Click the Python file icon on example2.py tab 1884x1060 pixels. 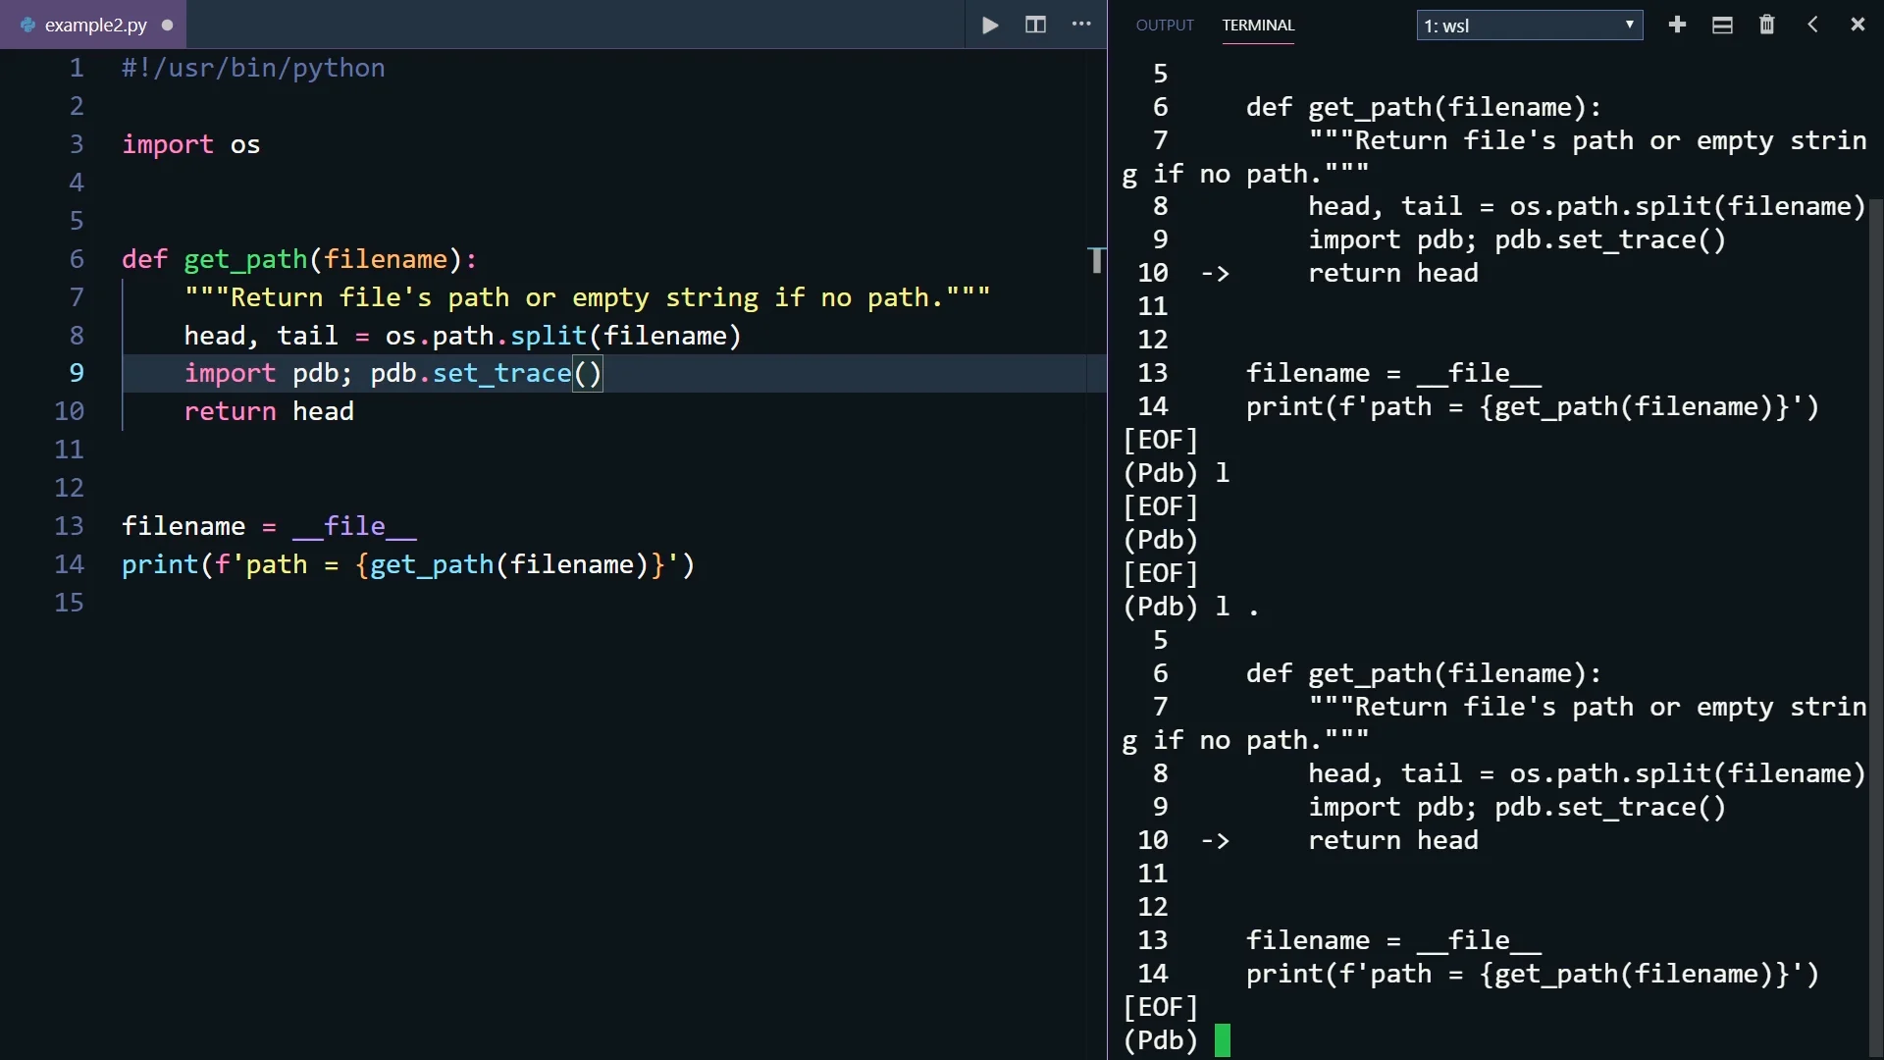(27, 26)
